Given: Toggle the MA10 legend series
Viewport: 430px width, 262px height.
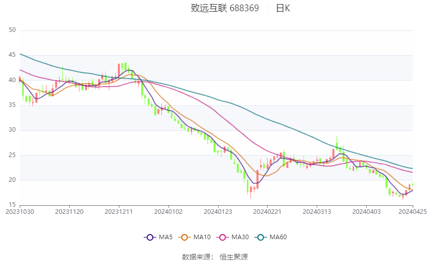Looking at the screenshot, I should tap(194, 237).
